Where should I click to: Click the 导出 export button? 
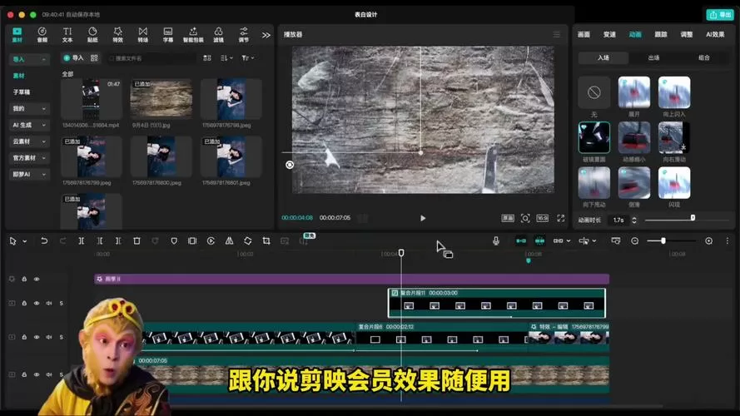coord(720,15)
